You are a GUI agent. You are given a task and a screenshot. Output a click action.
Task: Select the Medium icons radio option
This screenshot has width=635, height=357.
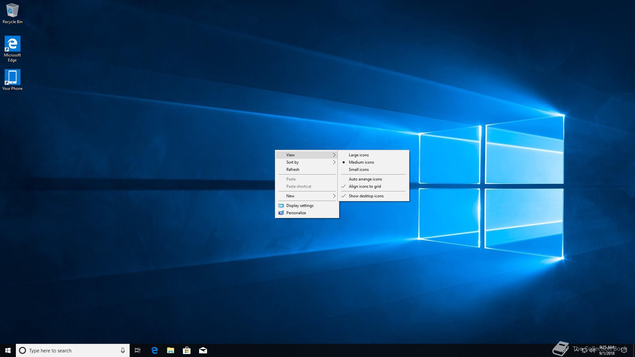(361, 162)
